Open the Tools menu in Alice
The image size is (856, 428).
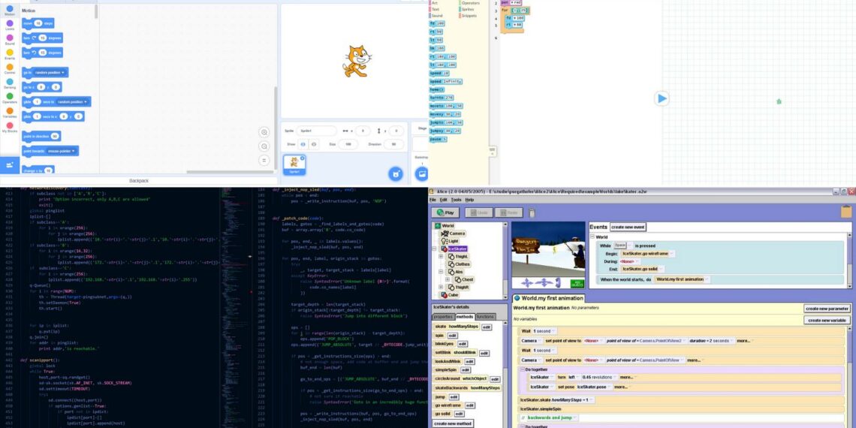click(457, 200)
